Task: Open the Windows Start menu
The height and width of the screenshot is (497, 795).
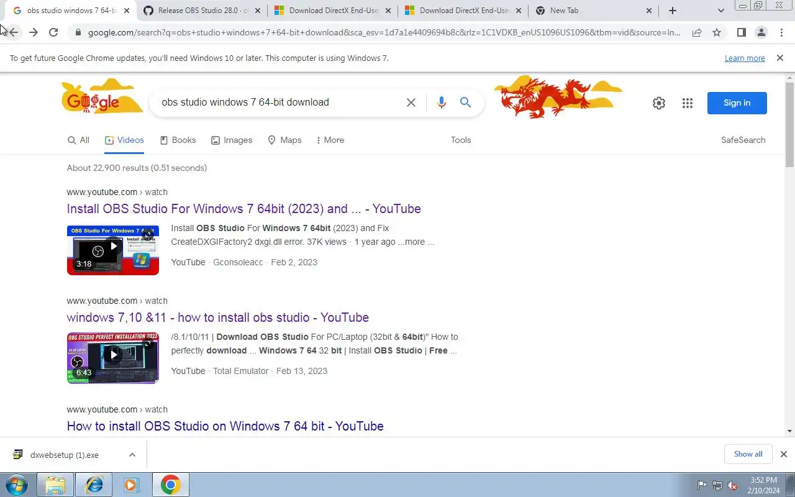Action: coord(16,485)
